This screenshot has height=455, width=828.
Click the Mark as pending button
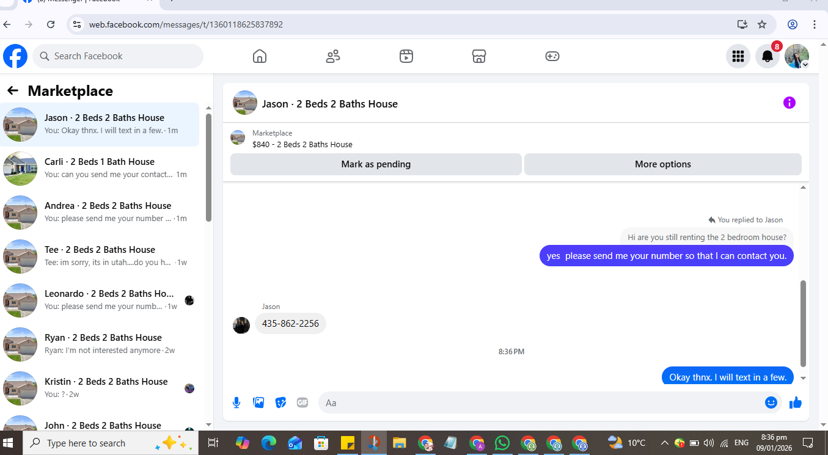(x=376, y=164)
